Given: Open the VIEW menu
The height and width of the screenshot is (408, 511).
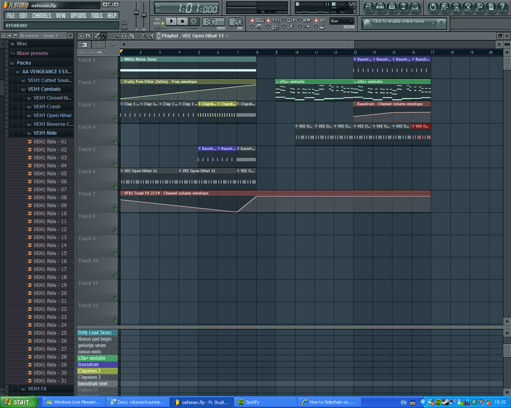Looking at the screenshot, I should [x=61, y=16].
